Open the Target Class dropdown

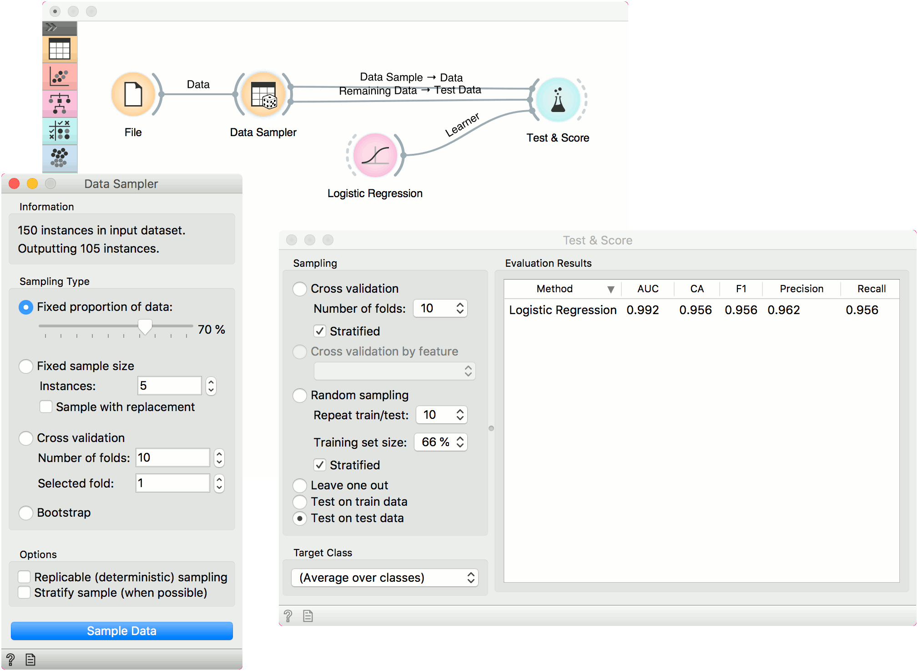[x=384, y=578]
